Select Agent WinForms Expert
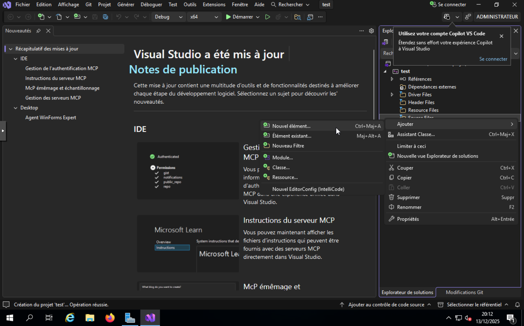The height and width of the screenshot is (326, 524). tap(51, 117)
